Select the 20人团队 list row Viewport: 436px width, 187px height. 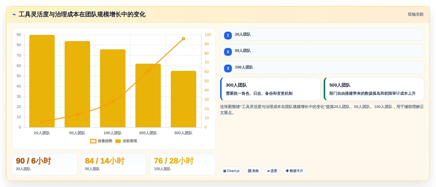pyautogui.click(x=322, y=34)
